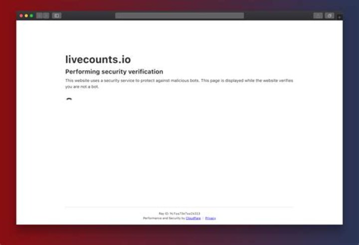Click the browser forward arrow button
Screen dimensions: 359x245
click(46, 15)
